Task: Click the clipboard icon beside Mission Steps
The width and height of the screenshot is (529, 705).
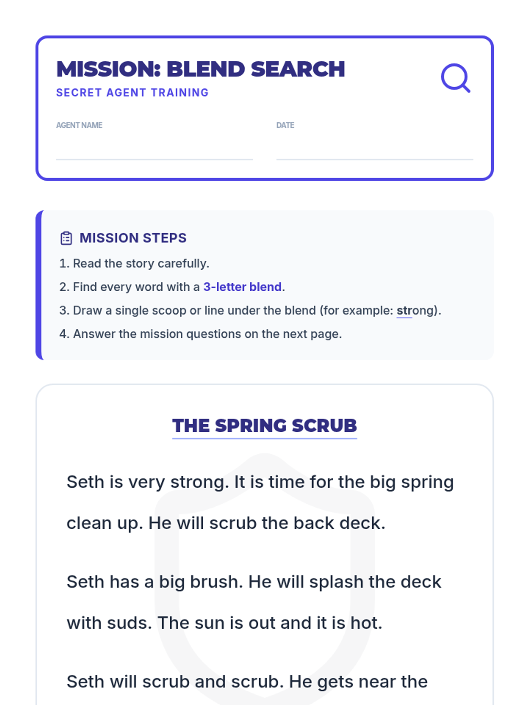Action: tap(66, 238)
